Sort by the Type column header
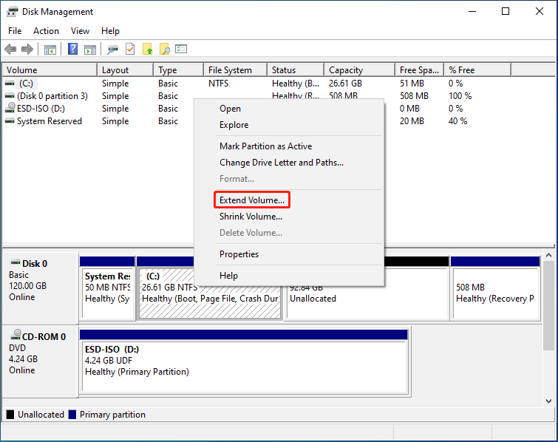558x442 pixels. click(179, 69)
